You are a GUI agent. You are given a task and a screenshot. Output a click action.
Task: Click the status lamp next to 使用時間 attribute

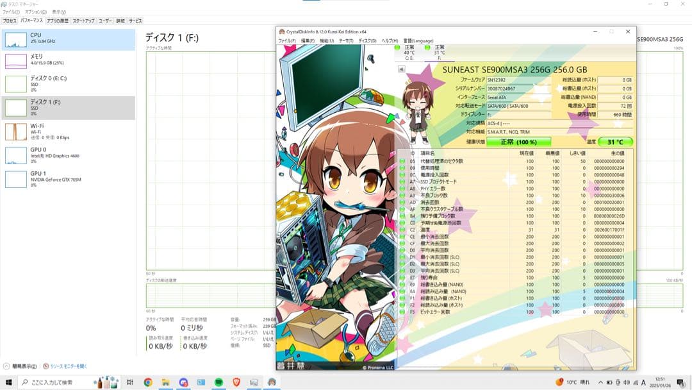coord(402,168)
